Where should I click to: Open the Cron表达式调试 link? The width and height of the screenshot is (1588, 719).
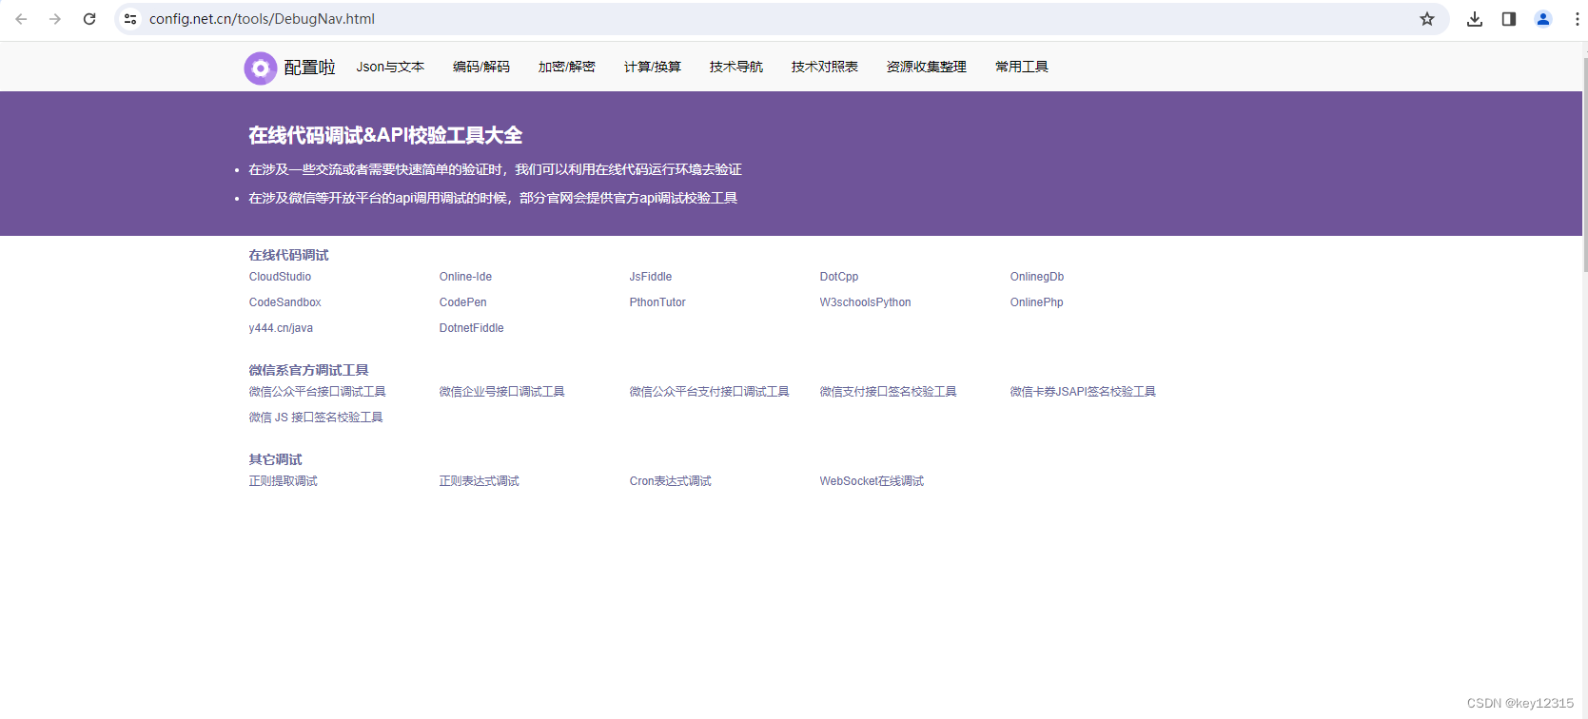[671, 481]
